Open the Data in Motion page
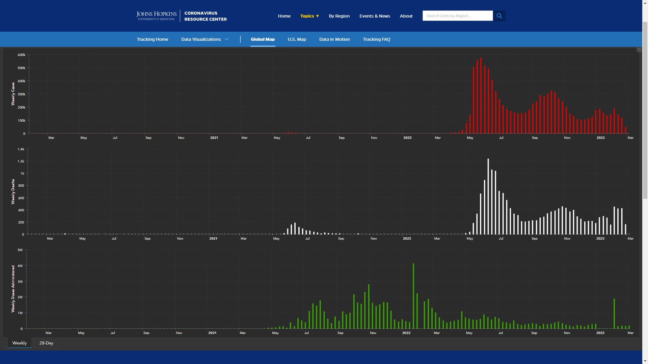648x364 pixels. (x=334, y=39)
